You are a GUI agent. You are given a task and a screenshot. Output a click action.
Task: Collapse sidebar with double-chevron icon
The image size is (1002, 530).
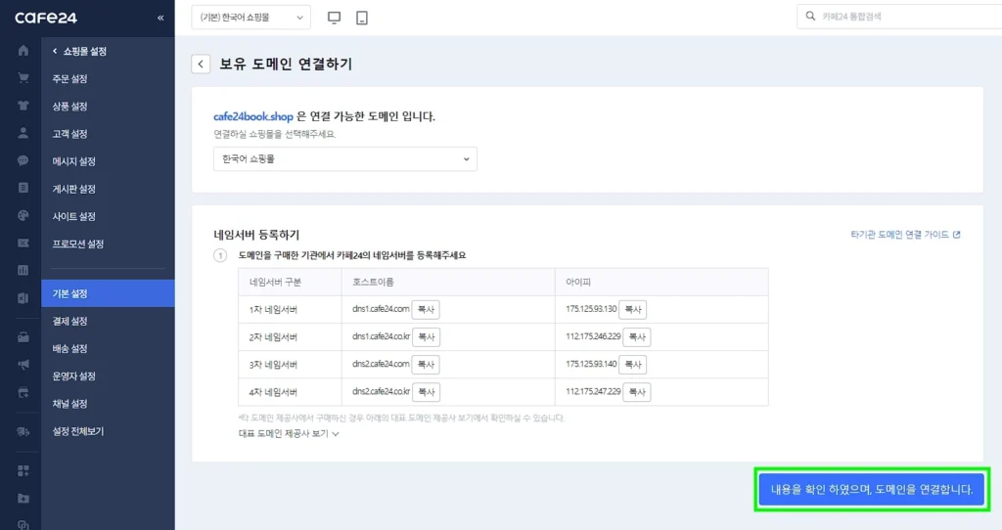[160, 18]
